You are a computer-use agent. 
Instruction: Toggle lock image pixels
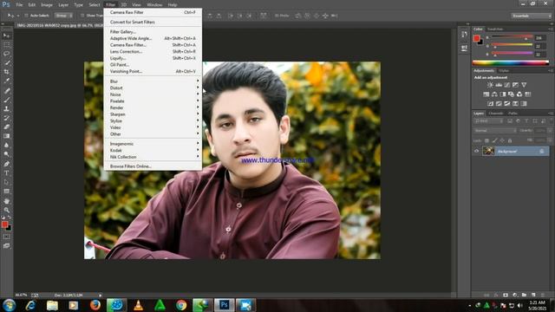pos(495,140)
